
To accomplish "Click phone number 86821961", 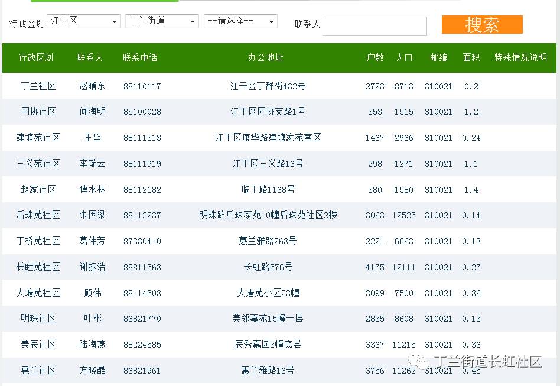I will [142, 371].
